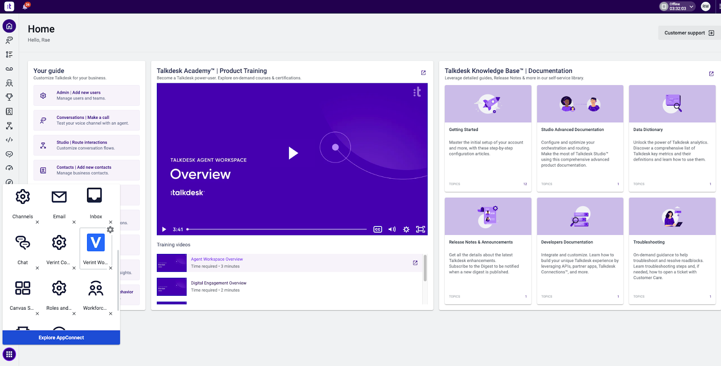This screenshot has height=366, width=721.
Task: Open the activity list icon in sidebar
Action: tap(9, 54)
